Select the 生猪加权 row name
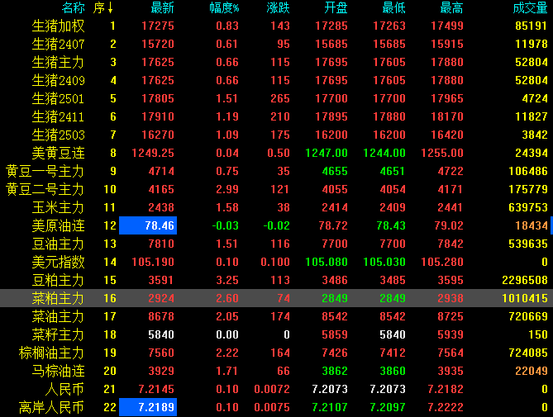Screen dimensions: 553x417 (x=58, y=26)
